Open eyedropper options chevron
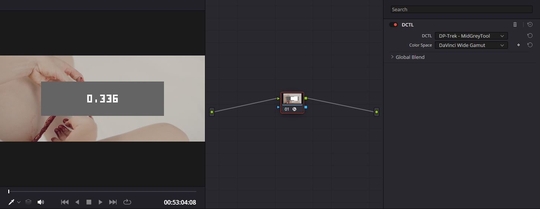Screen dimensions: 540x209 tap(19, 202)
